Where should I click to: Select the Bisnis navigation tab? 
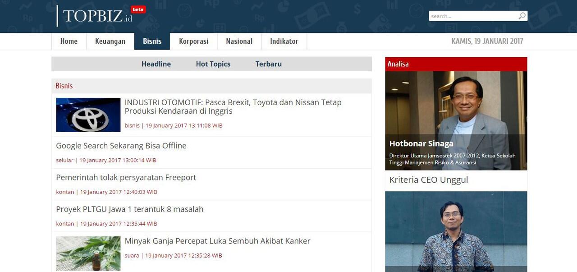(152, 41)
